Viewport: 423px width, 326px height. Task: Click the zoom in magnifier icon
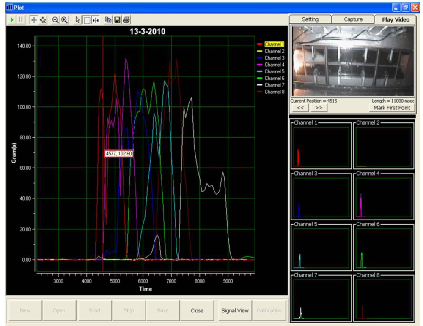tap(64, 20)
